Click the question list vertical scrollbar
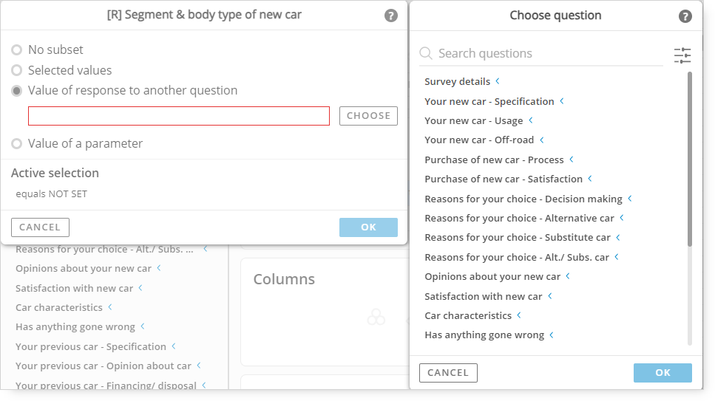Screen dimensions: 715x401 coord(689,160)
